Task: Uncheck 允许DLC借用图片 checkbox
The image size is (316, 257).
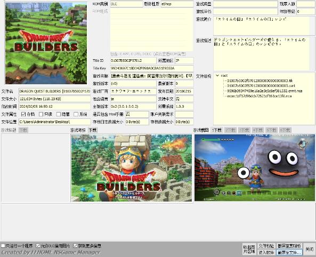Action: pyautogui.click(x=38, y=246)
